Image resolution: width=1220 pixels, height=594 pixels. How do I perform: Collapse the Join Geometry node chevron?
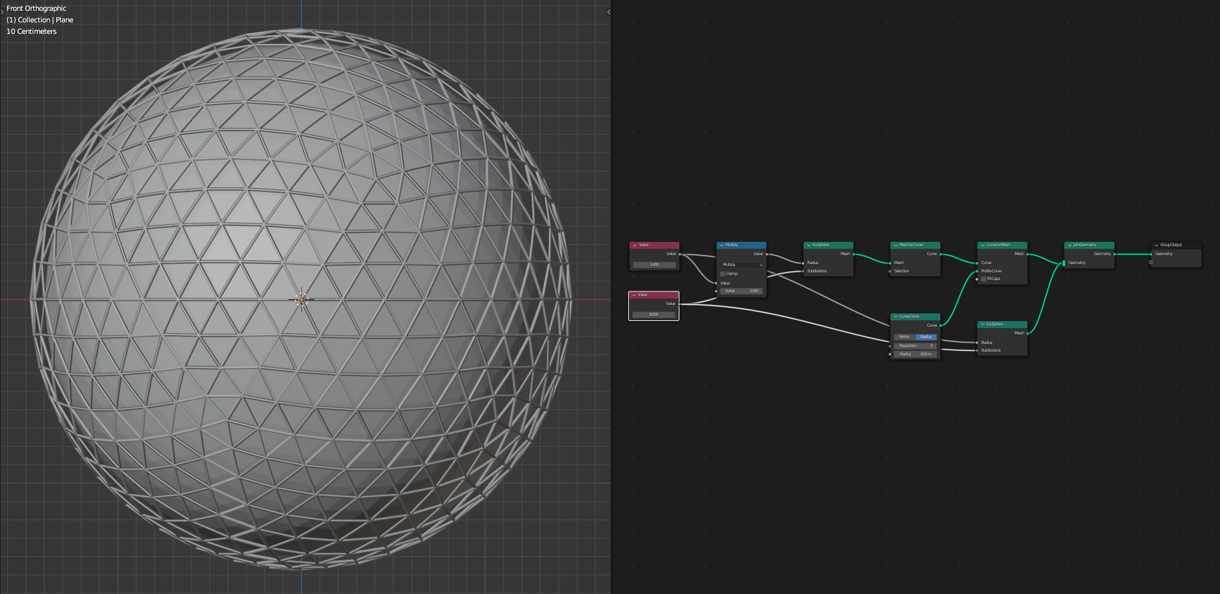click(1070, 245)
